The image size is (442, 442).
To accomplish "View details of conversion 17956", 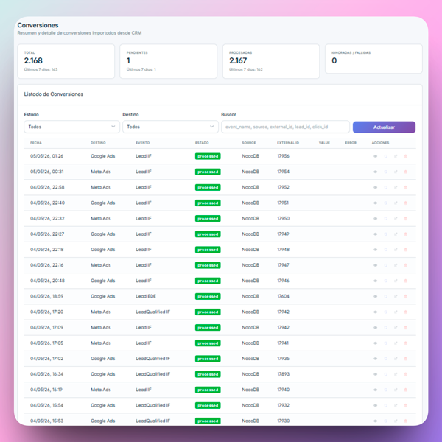I will [375, 156].
